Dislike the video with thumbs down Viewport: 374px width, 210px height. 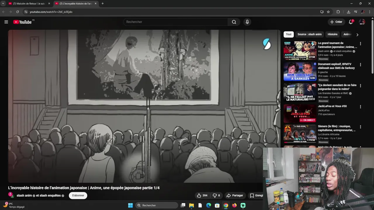(x=216, y=195)
